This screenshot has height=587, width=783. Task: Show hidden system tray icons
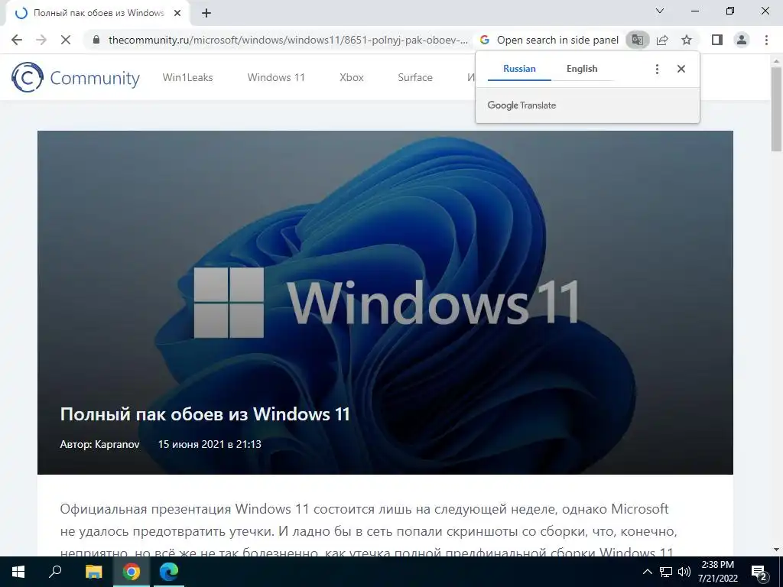tap(647, 572)
